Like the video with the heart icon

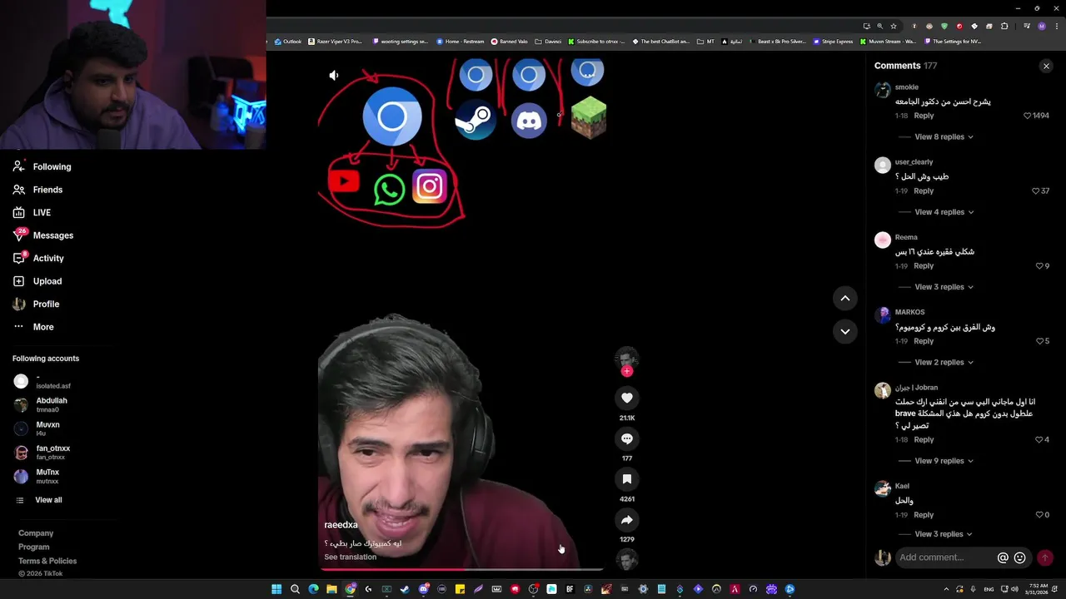[x=627, y=398]
